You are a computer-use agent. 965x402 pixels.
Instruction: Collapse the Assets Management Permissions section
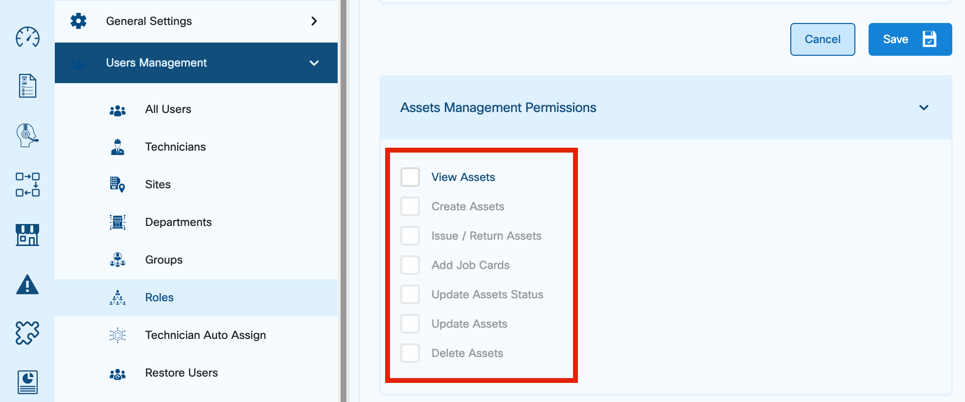(924, 108)
